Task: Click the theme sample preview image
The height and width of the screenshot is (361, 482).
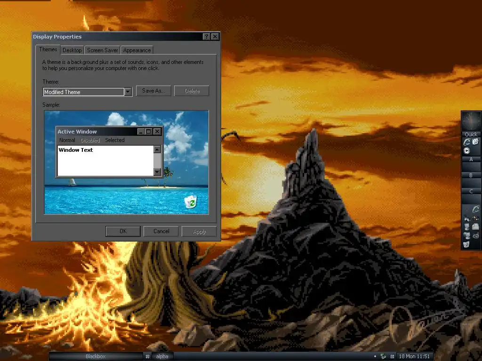Action: coord(126,162)
